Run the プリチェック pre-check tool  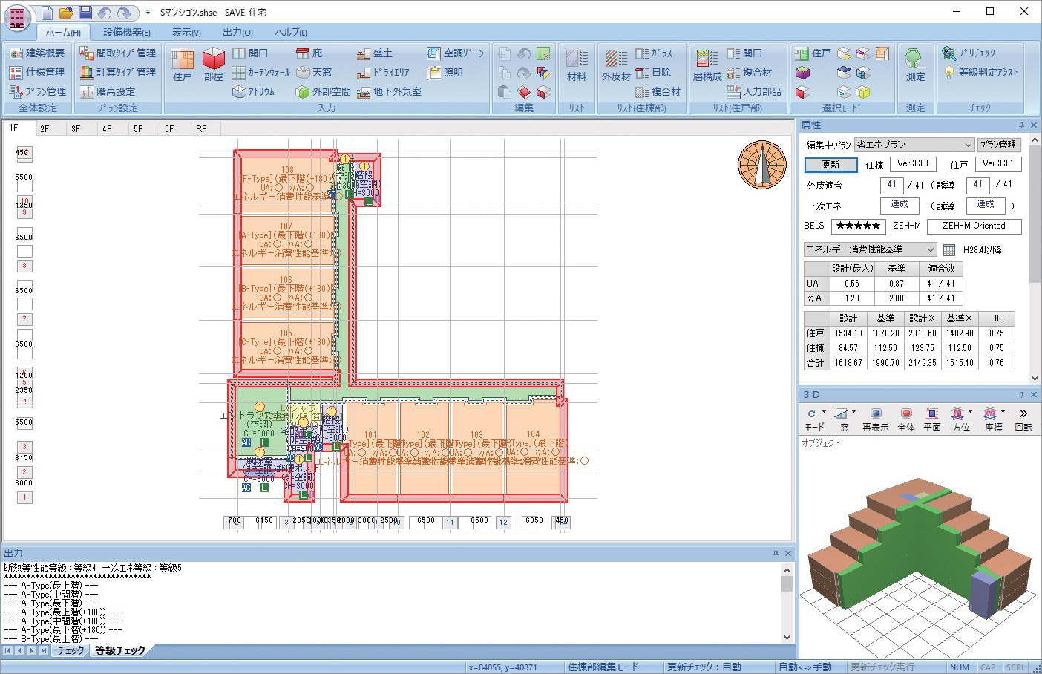click(x=969, y=53)
